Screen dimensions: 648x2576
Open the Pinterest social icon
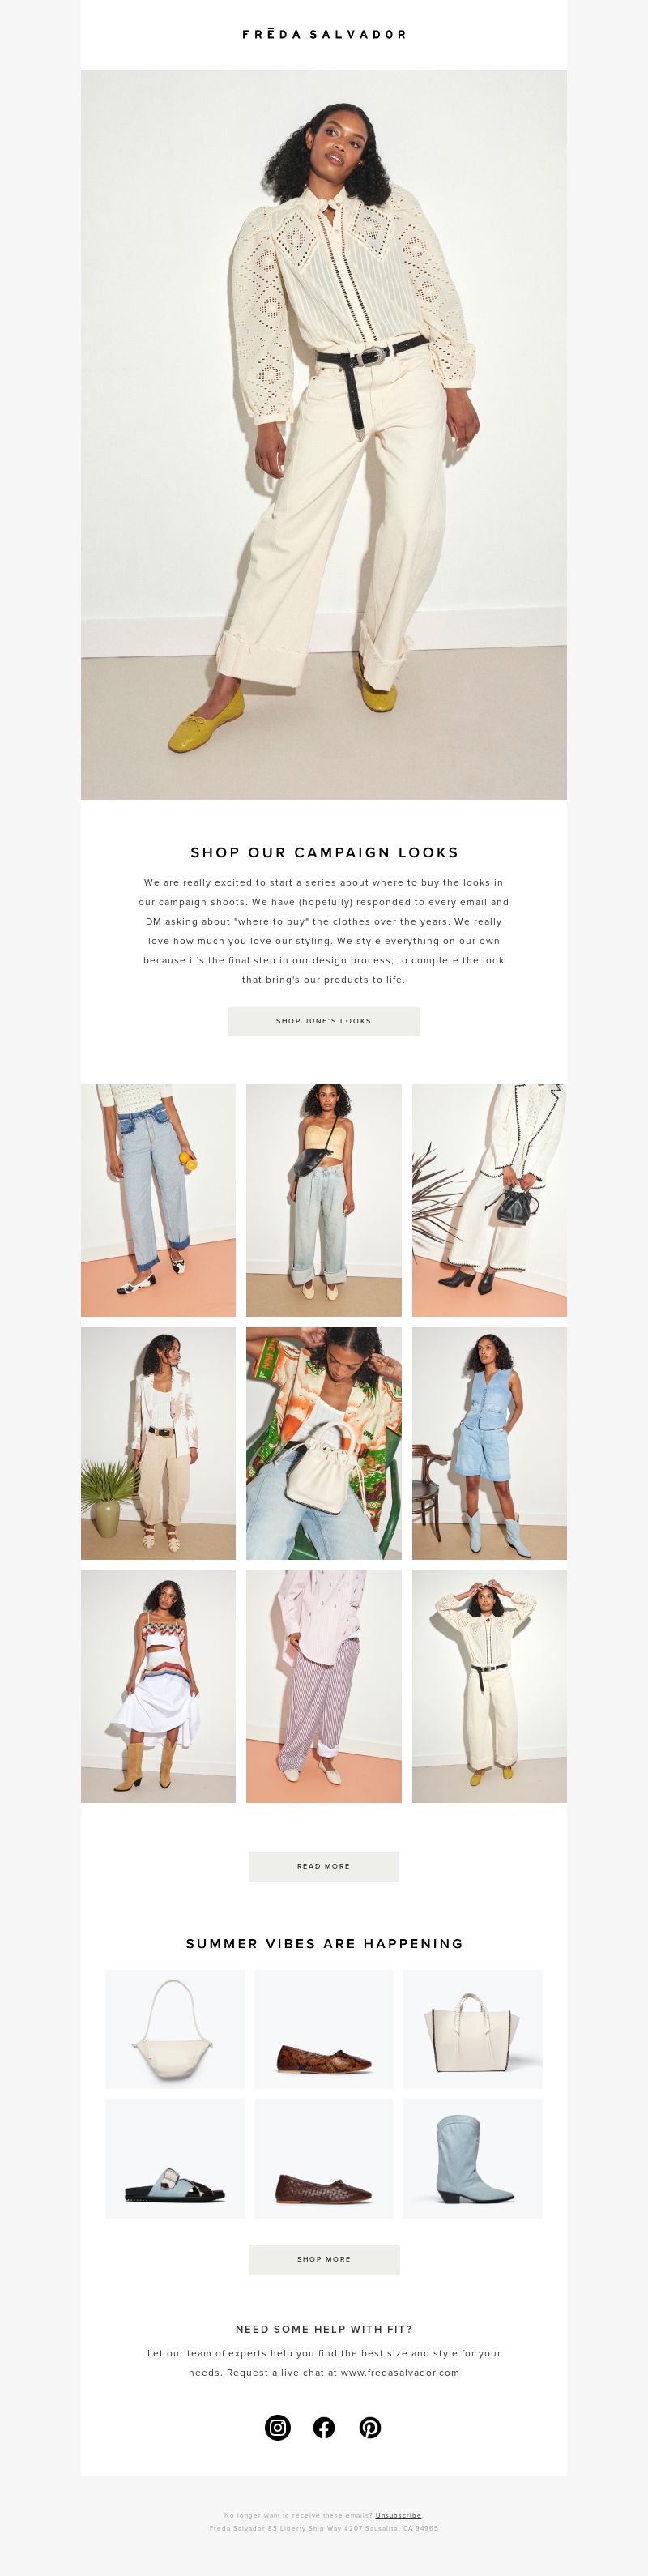tap(370, 2427)
